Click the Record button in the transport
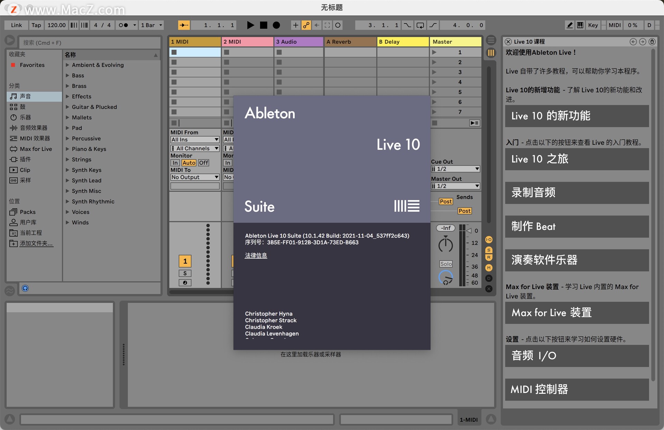 point(276,25)
